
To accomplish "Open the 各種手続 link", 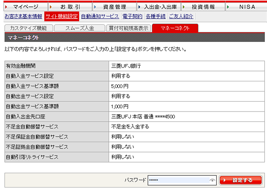I will 156,16.
